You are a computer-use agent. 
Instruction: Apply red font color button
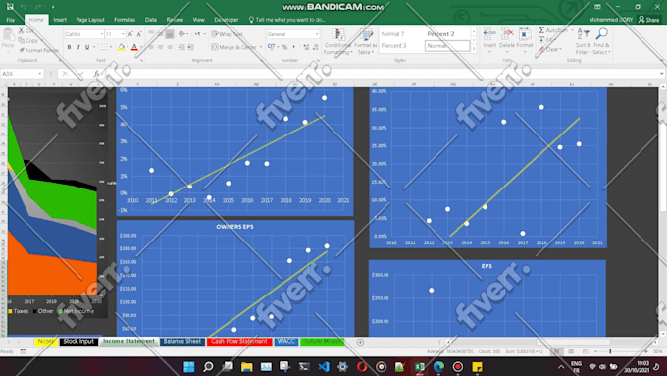134,47
